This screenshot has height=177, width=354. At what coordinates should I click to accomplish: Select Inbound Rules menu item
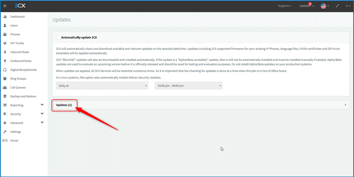[20, 52]
